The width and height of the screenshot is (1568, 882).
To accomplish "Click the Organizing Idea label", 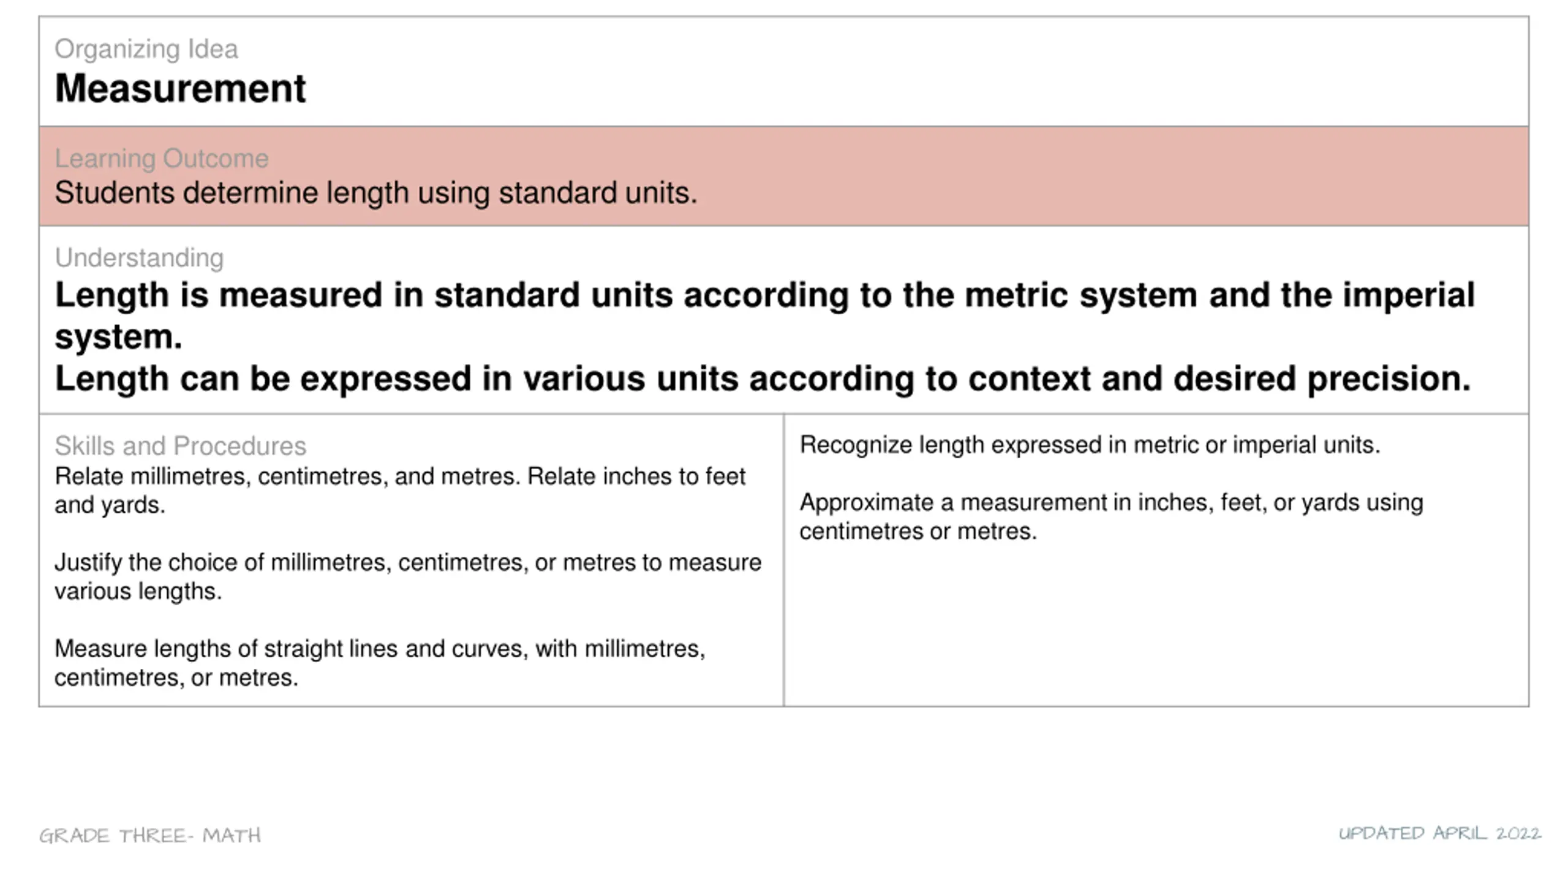I will 146,49.
